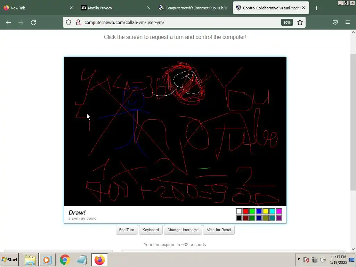This screenshot has width=356, height=267.
Task: Select the white color swatch
Action: pyautogui.click(x=239, y=211)
